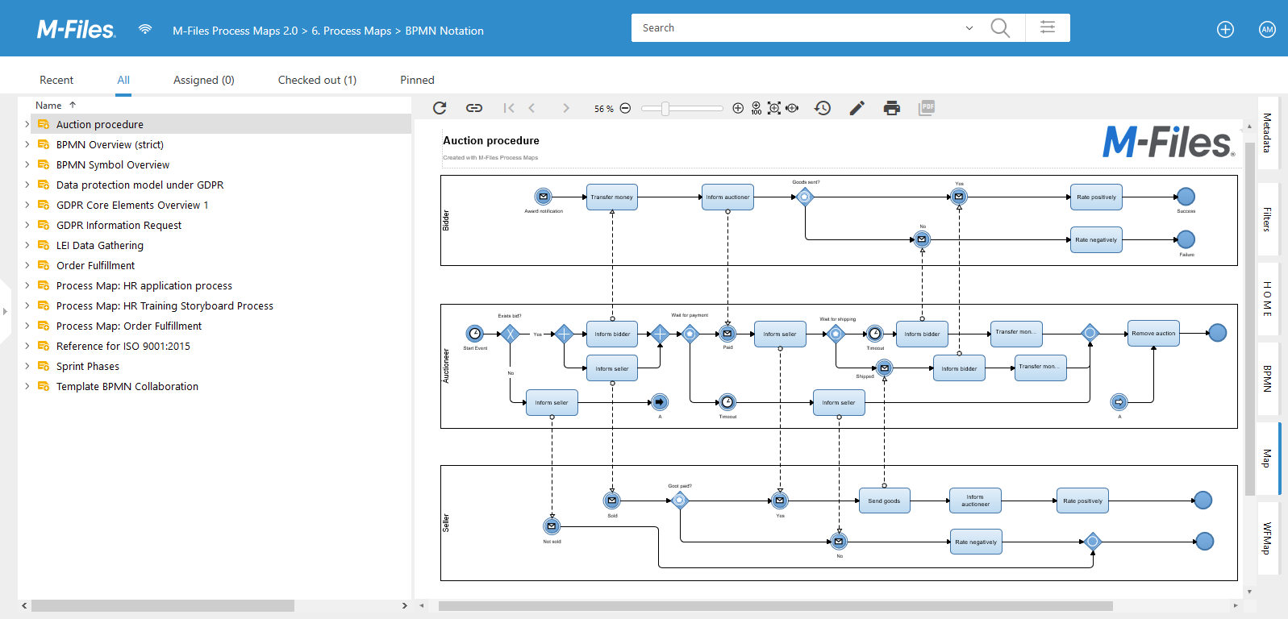
Task: Click into the Search input field
Action: click(798, 28)
